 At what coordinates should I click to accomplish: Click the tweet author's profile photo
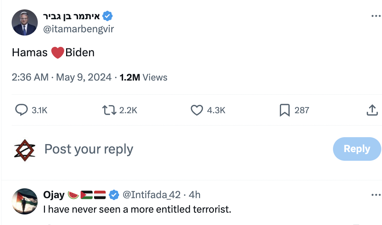pos(25,22)
